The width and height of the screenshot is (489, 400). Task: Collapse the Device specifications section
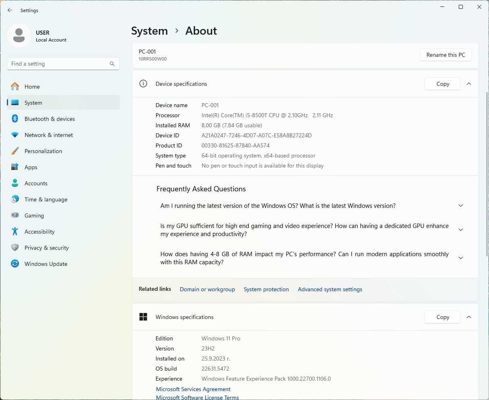[x=469, y=84]
